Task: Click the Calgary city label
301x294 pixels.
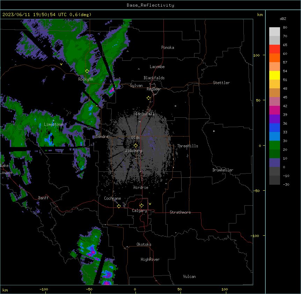Action: click(140, 211)
